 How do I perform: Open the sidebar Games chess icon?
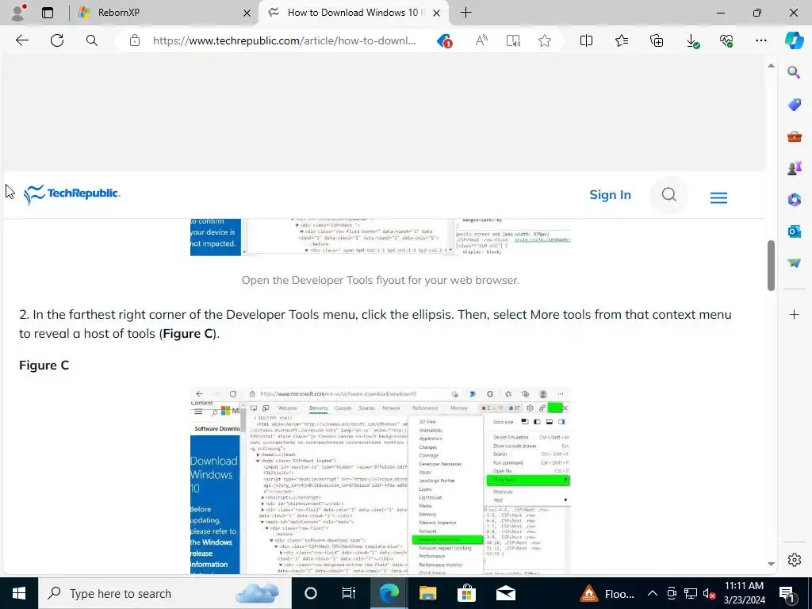point(794,168)
